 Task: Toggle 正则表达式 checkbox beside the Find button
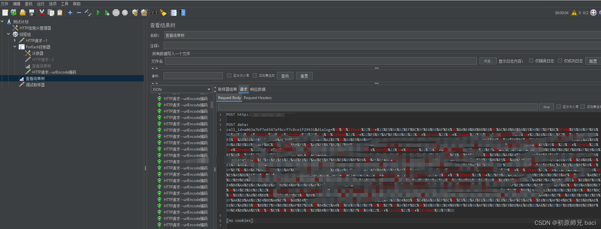583,107
